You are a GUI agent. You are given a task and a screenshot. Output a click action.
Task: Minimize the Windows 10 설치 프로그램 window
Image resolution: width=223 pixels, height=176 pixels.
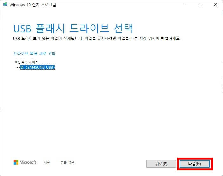(186, 5)
